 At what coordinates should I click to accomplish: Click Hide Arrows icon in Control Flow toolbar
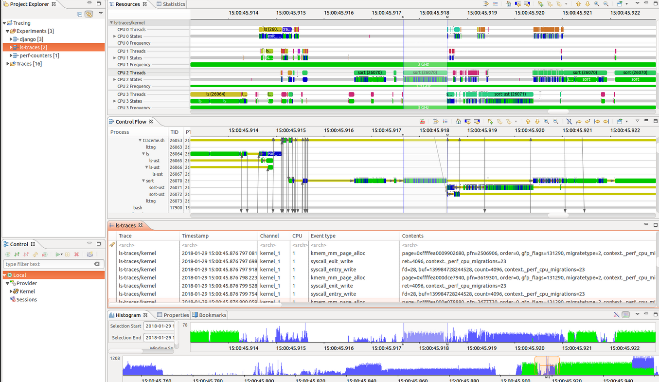tap(569, 122)
